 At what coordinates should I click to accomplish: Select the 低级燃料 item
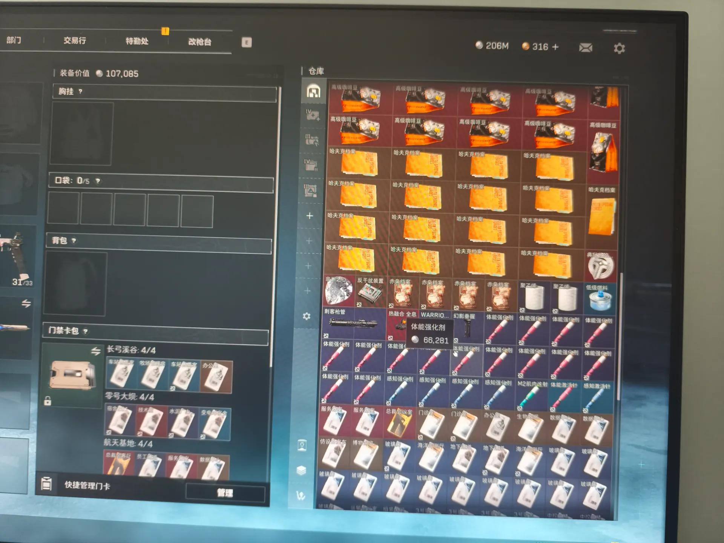[600, 299]
